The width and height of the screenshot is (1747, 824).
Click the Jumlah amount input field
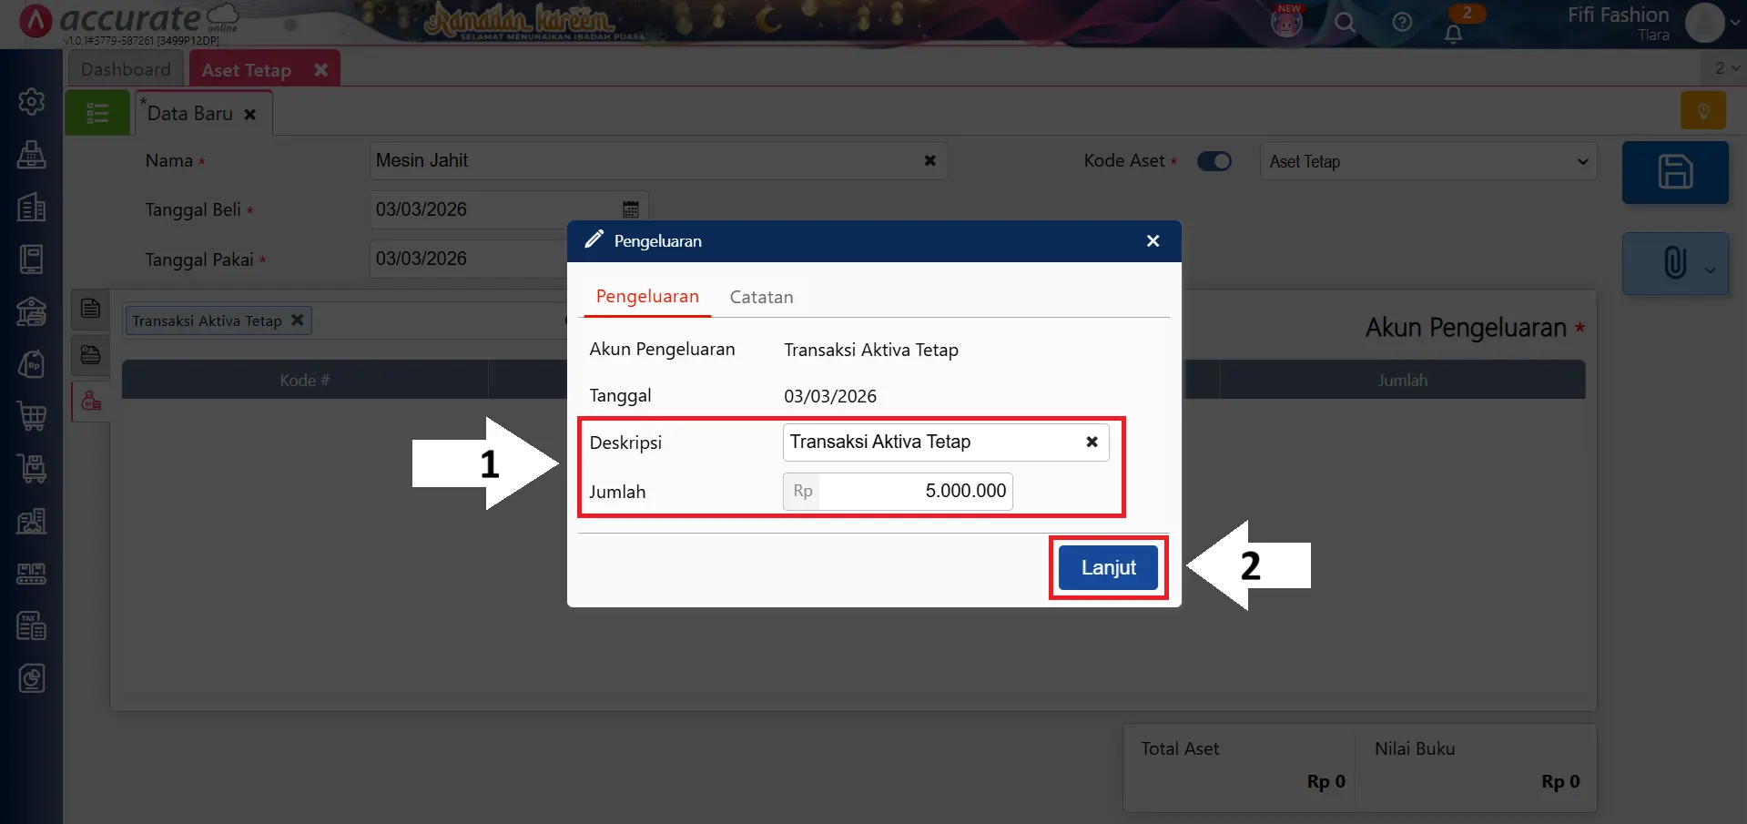point(914,492)
